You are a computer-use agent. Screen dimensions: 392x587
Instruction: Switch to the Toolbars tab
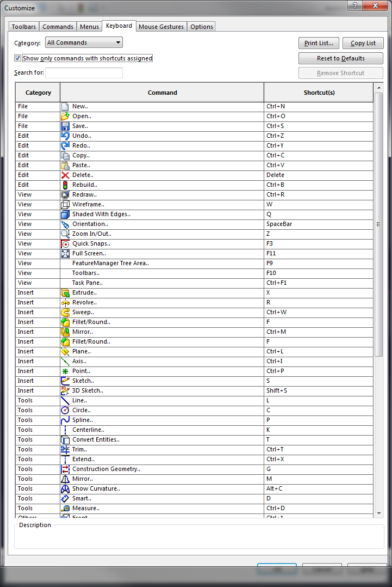coord(24,27)
